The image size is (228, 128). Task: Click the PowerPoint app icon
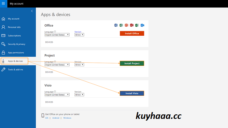[127, 25]
